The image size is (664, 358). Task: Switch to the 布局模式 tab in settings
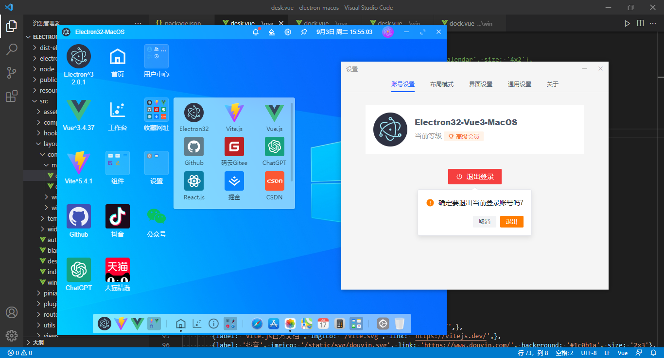click(442, 84)
